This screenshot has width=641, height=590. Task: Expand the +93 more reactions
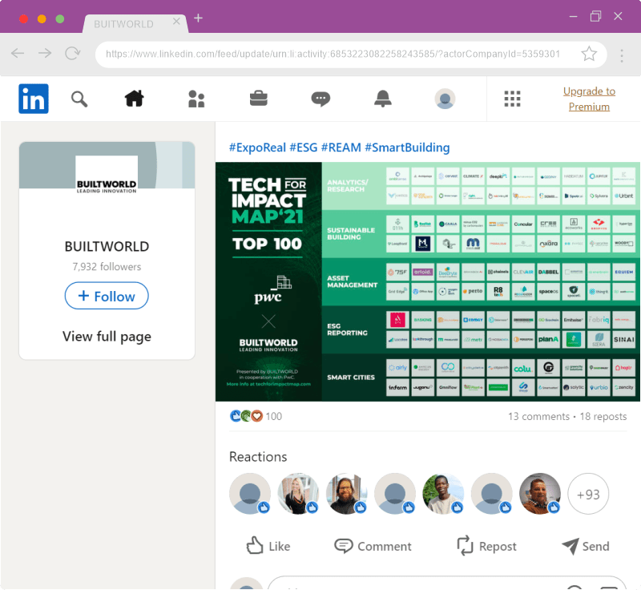pyautogui.click(x=588, y=495)
